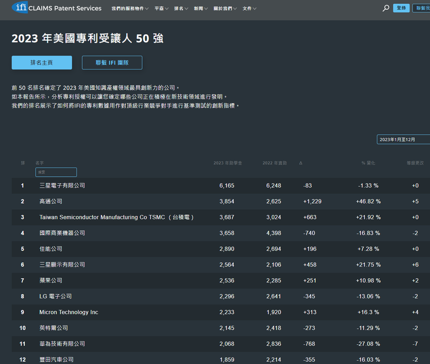Click the page title 2023 年美國專利受讓人 50 強
Viewport: 430px width, 364px height.
pyautogui.click(x=88, y=39)
